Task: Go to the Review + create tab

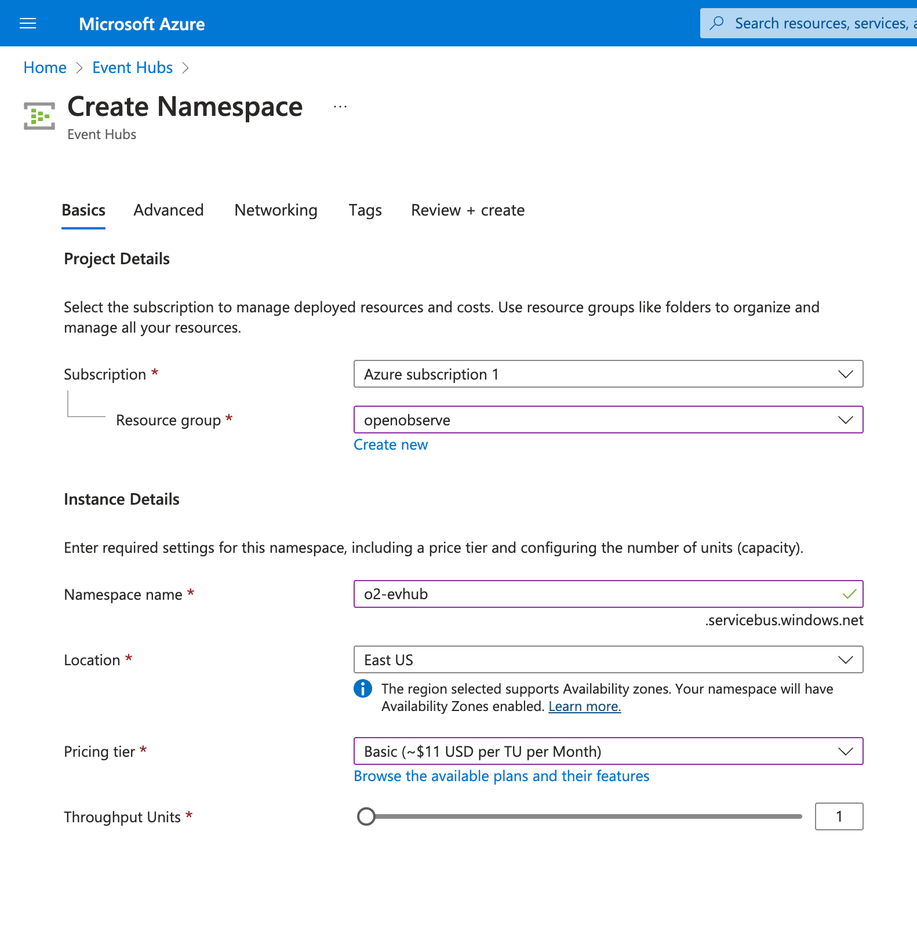Action: coord(468,210)
